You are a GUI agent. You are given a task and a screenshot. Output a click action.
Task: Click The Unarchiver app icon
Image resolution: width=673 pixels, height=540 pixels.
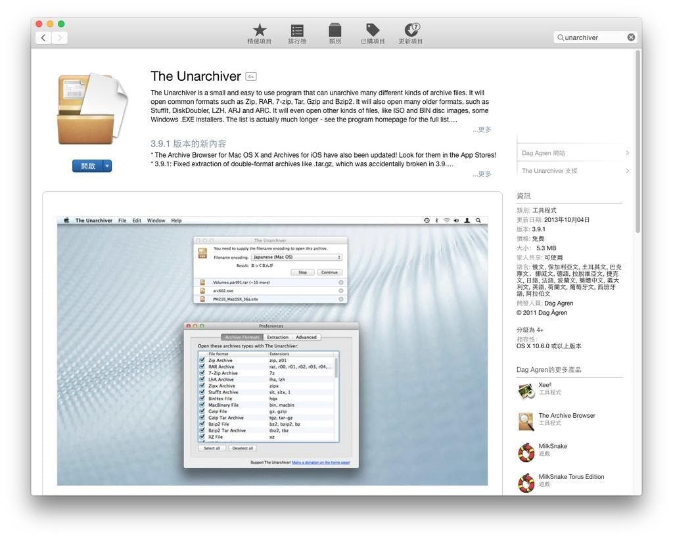click(92, 109)
